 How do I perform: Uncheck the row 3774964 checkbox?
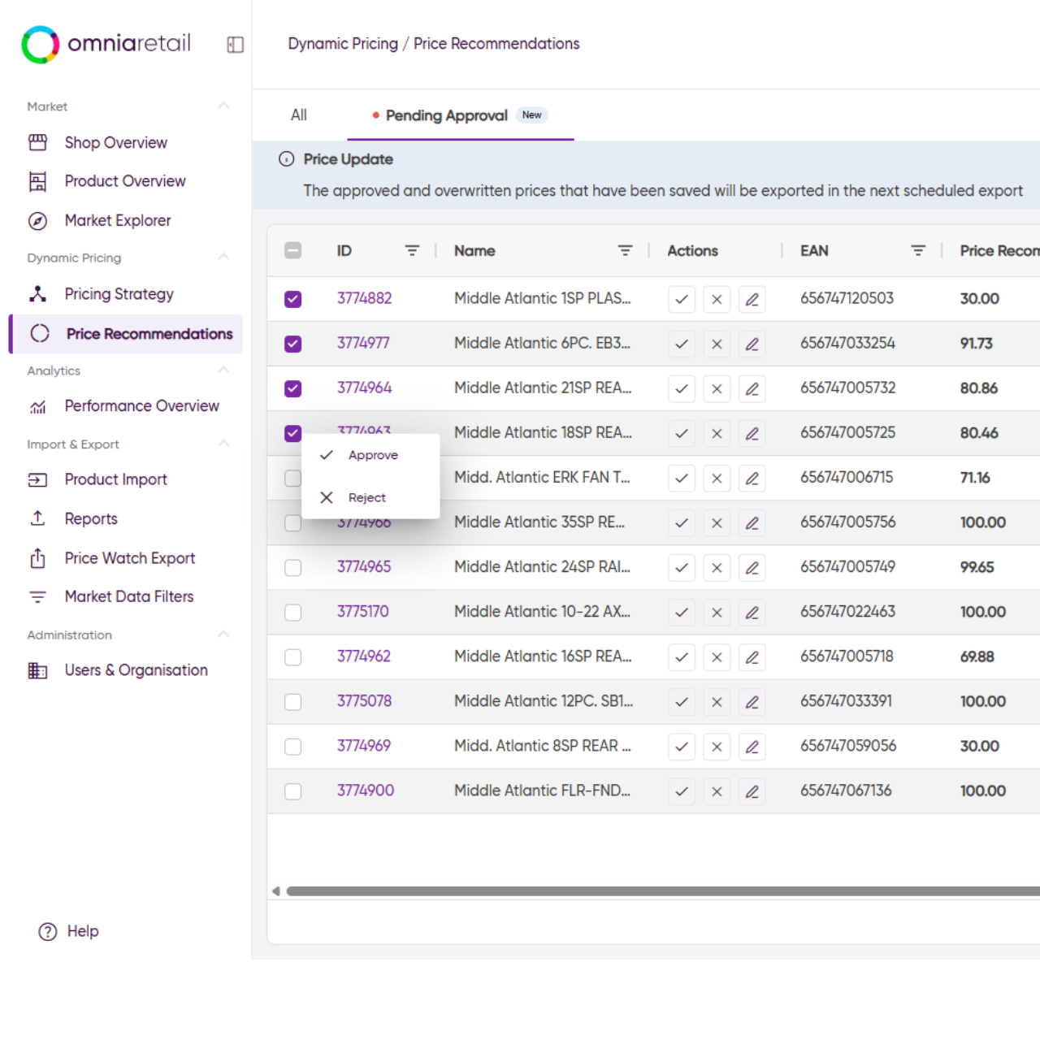[293, 388]
